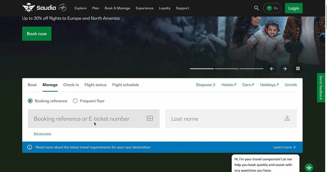This screenshot has height=172, width=327.
Task: Expand the Book & Manage menu
Action: (117, 8)
